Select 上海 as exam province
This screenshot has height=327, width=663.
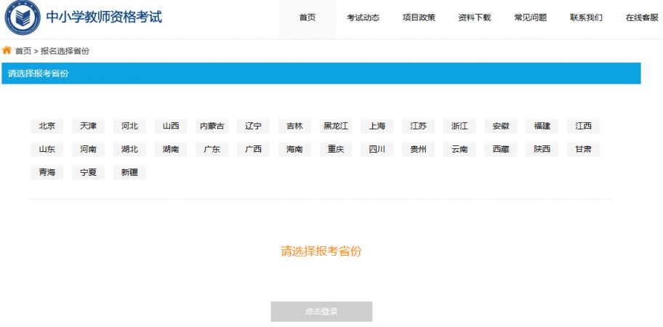click(x=377, y=126)
